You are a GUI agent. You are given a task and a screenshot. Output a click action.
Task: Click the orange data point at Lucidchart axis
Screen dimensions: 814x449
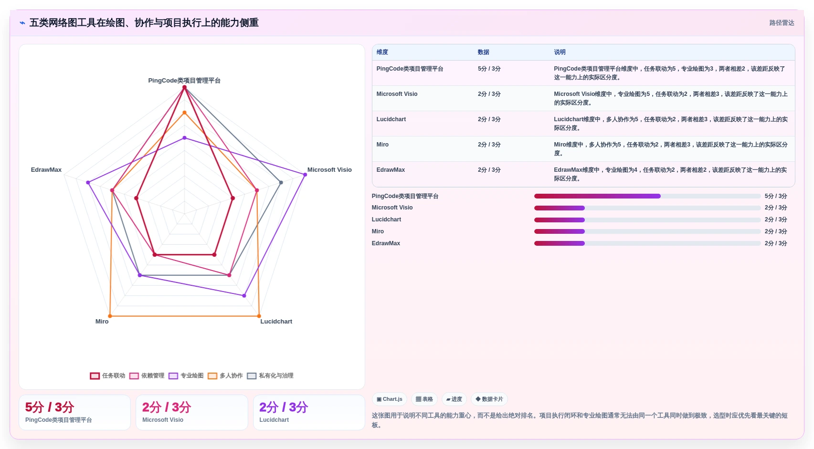(x=259, y=316)
